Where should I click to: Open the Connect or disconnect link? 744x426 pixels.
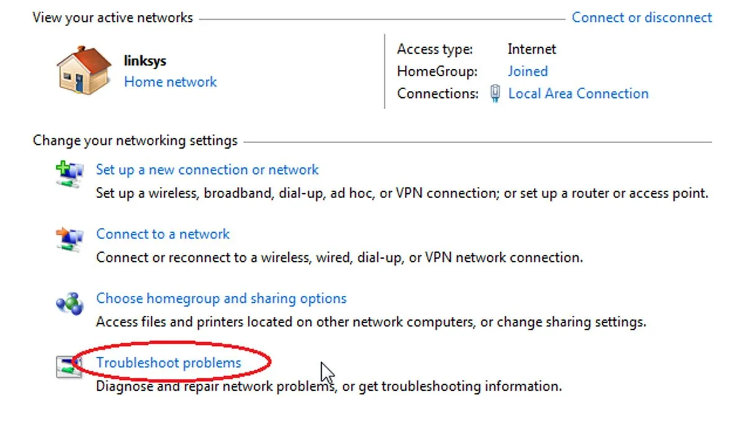point(642,17)
